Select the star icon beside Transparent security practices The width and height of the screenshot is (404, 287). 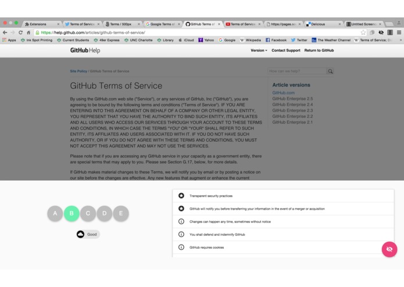pyautogui.click(x=181, y=196)
